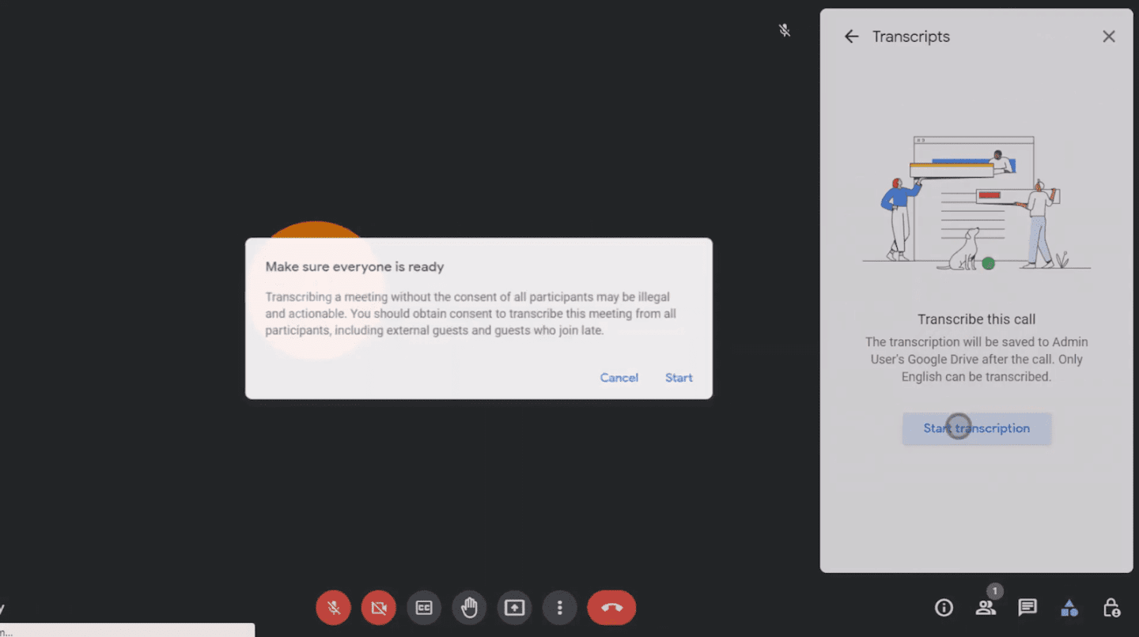Unmute the microphone in call controls
Screen dimensions: 1139x637
click(x=333, y=608)
